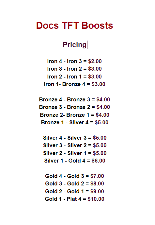Image resolution: width=155 pixels, height=225 pixels.
Task: Click the 'Silver 4 - Silver 3' price line
Action: (75, 138)
